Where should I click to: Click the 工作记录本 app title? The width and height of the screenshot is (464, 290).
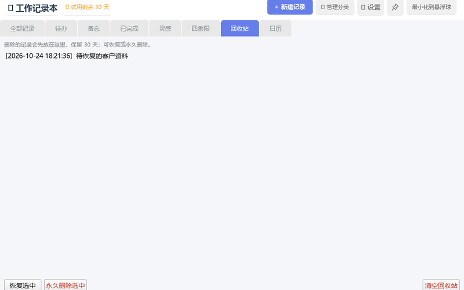[x=32, y=8]
